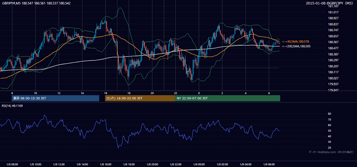Click the RSI scale level 50
Image resolution: width=357 pixels, height=167 pixels.
(x=329, y=131)
